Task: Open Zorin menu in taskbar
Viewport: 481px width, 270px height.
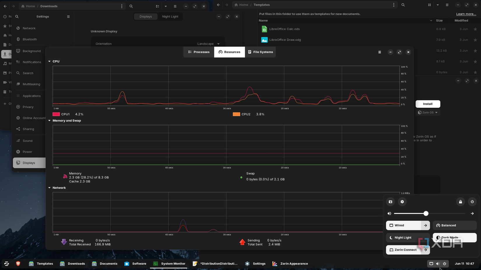Action: coord(6,264)
